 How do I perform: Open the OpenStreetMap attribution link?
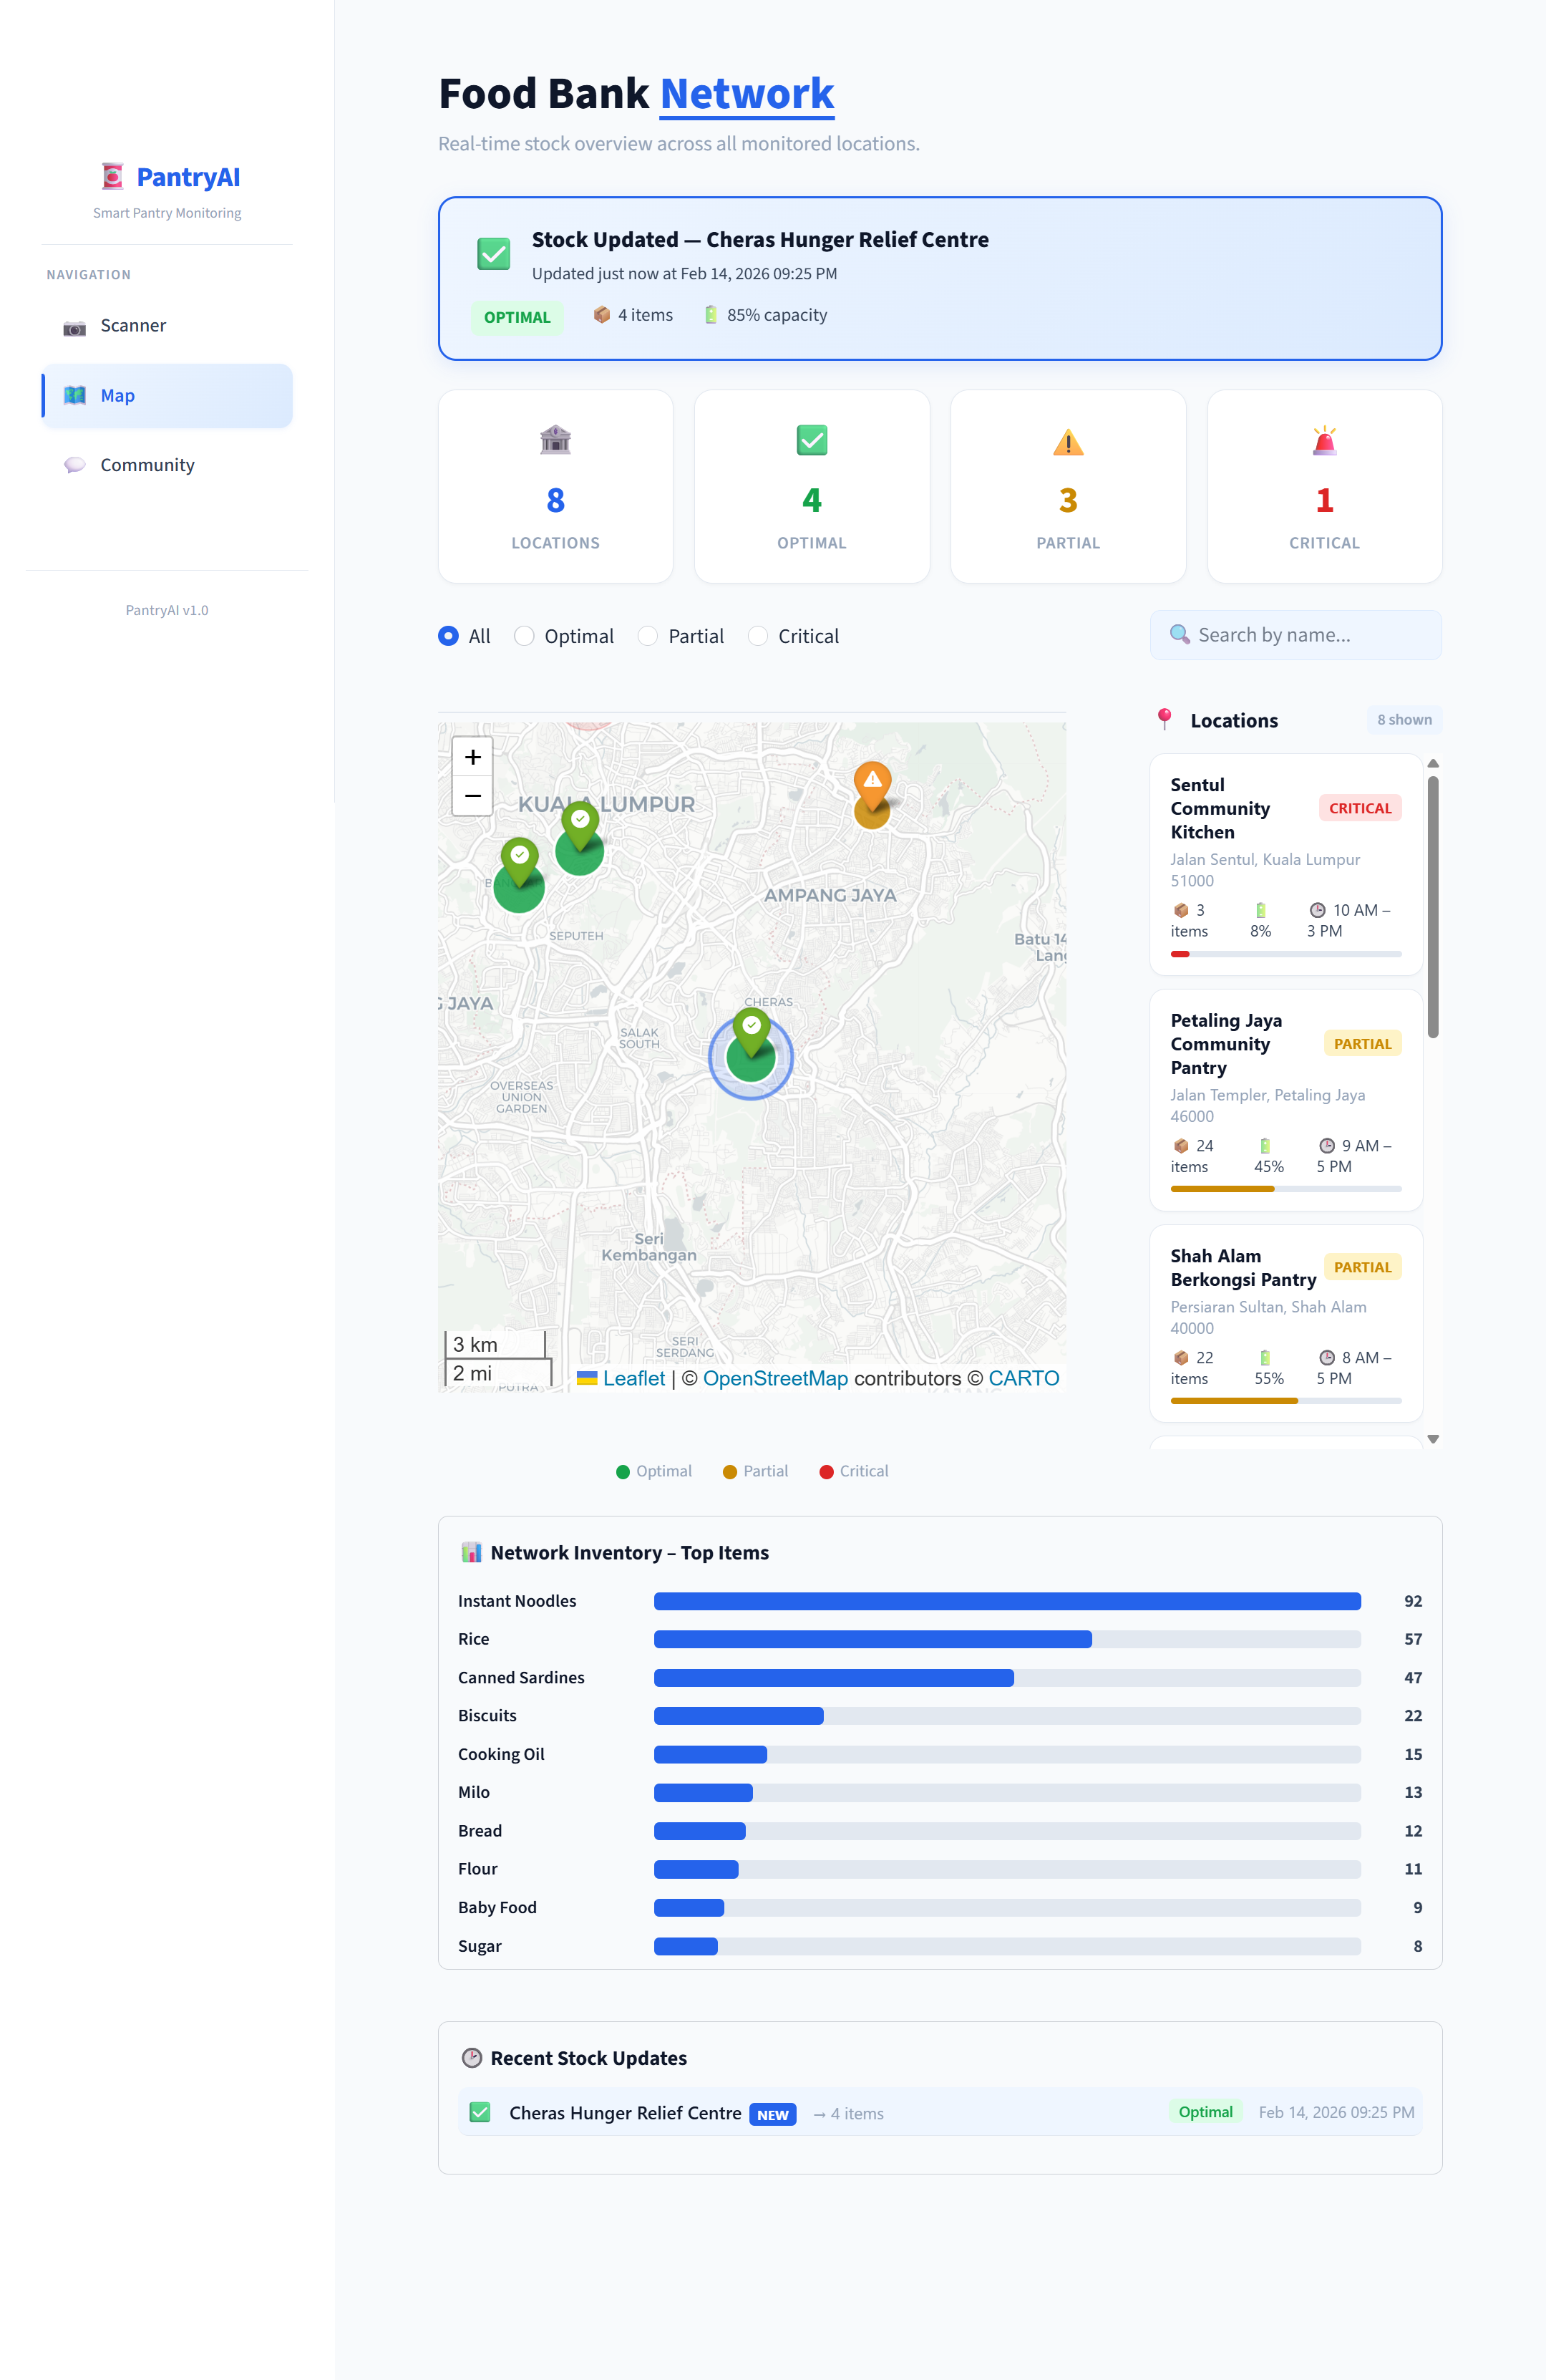pyautogui.click(x=774, y=1378)
